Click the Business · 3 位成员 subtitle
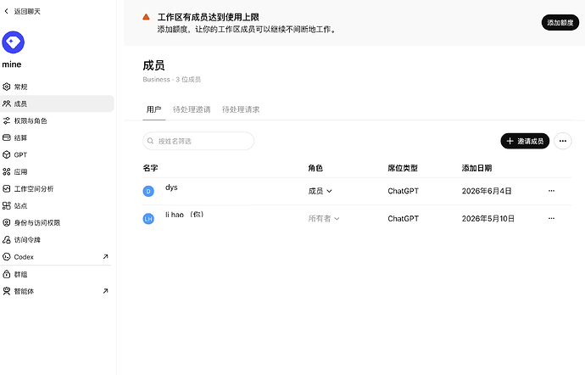 click(x=171, y=79)
